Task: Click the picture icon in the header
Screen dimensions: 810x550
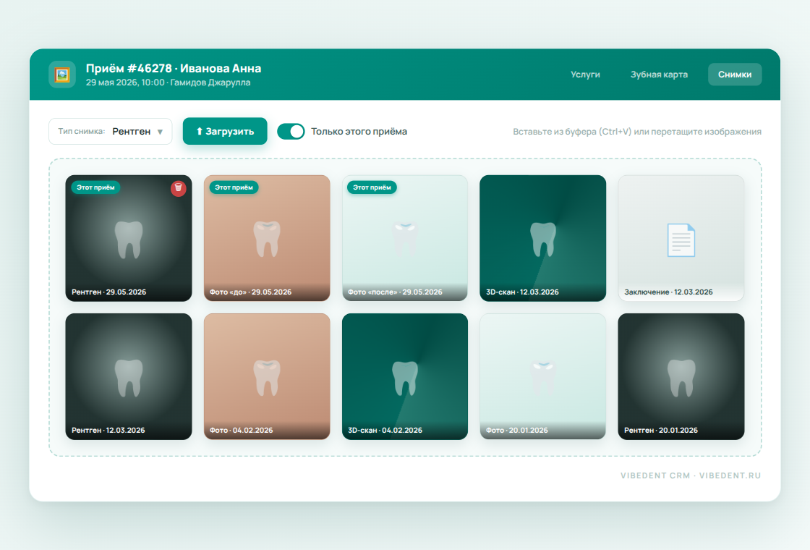Action: 62,75
